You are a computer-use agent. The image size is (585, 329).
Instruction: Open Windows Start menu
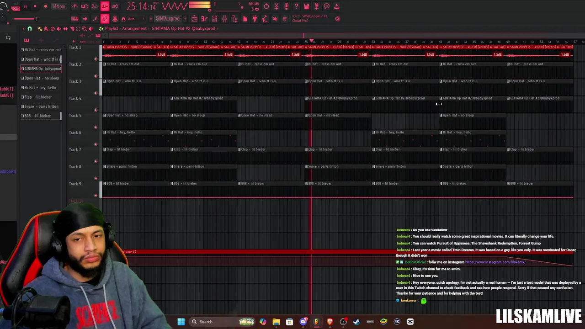(181, 322)
